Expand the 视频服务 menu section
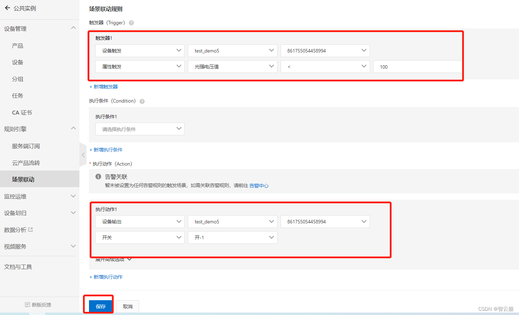The image size is (519, 315). (73, 246)
